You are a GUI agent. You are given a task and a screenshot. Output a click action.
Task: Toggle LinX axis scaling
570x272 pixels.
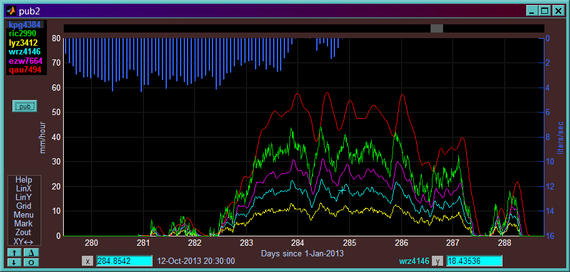24,189
